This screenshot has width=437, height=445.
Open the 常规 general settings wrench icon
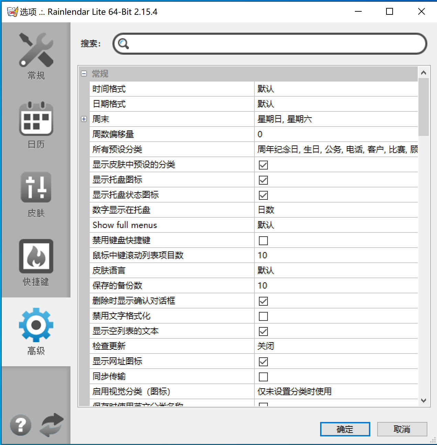(x=36, y=50)
